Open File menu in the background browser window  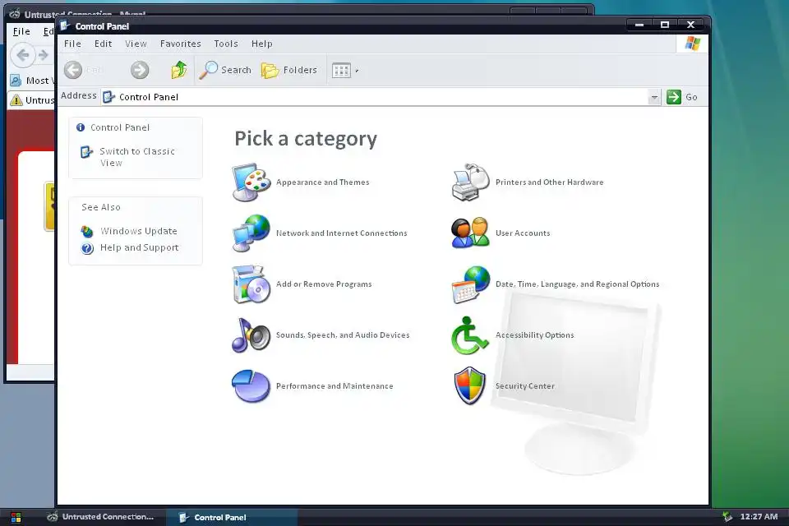pos(21,31)
